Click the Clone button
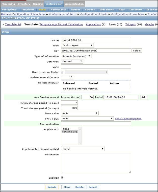This screenshot has width=158, height=192. click(67, 187)
